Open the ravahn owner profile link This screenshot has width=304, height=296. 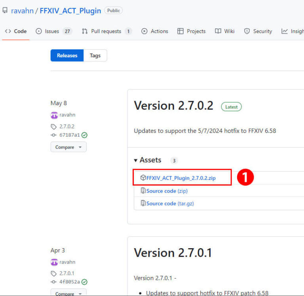pyautogui.click(x=22, y=11)
